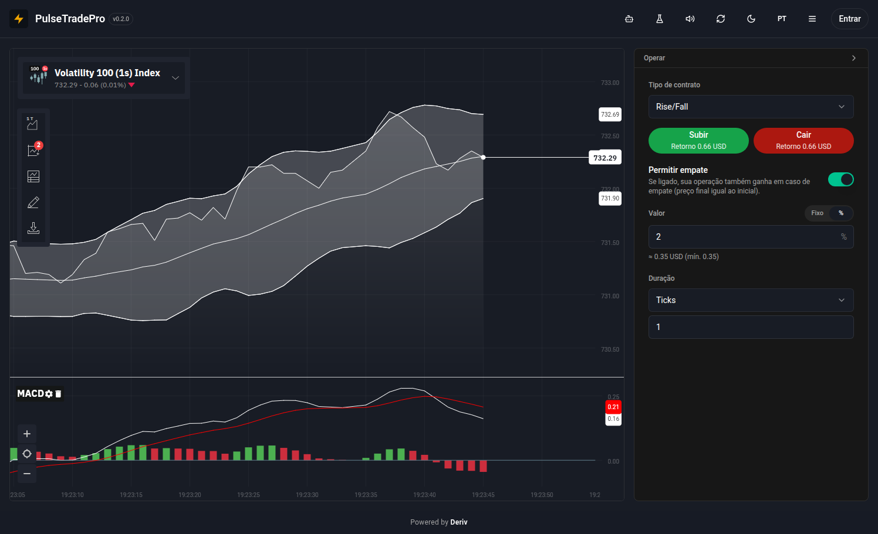This screenshot has width=878, height=534.
Task: Click the Valor input field
Action: click(x=751, y=237)
